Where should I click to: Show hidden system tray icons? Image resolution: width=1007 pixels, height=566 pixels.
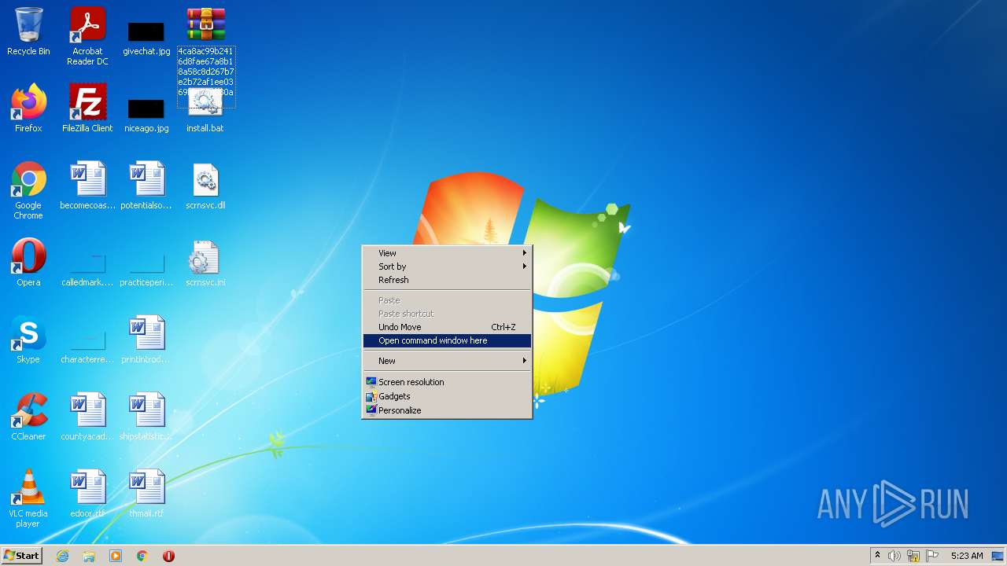(877, 556)
